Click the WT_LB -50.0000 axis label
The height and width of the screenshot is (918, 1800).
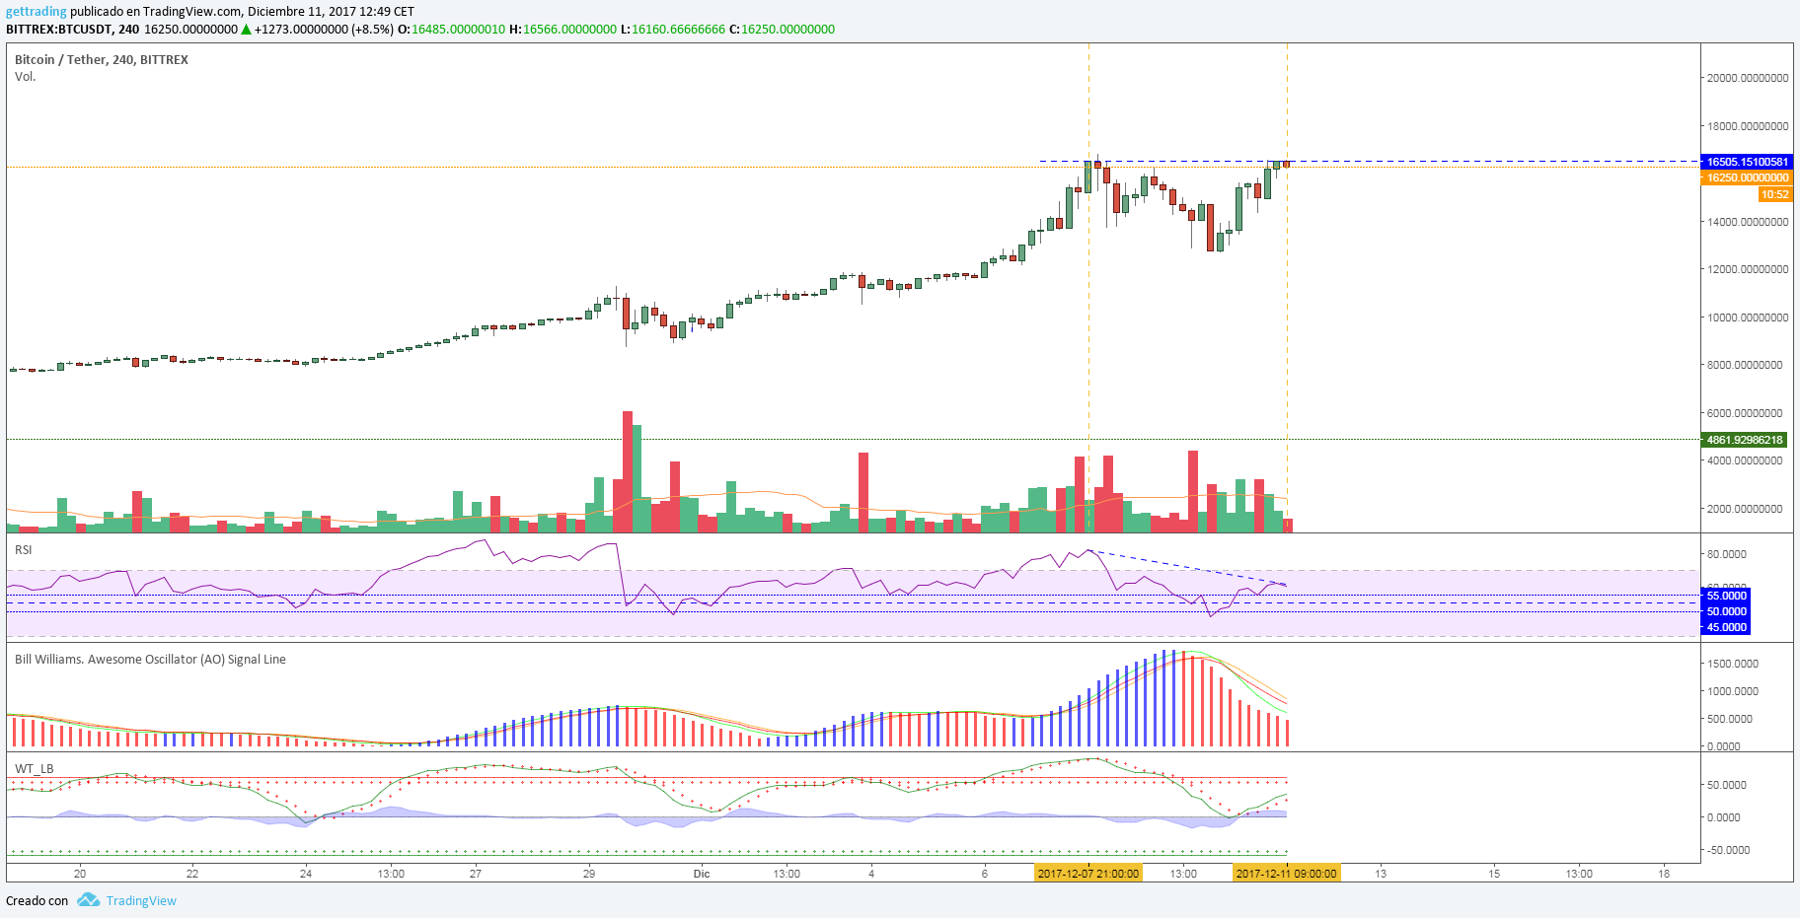point(1729,850)
